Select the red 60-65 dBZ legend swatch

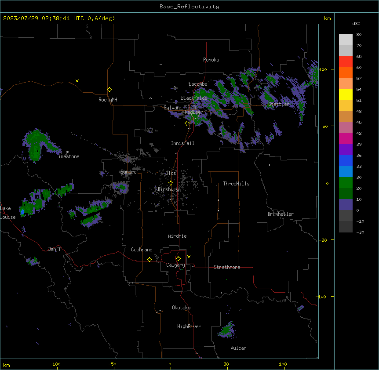[346, 62]
